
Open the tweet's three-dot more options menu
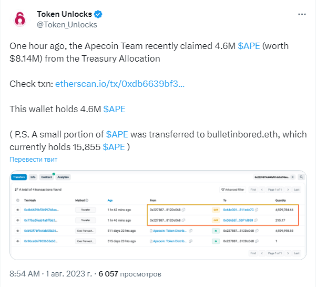point(302,14)
